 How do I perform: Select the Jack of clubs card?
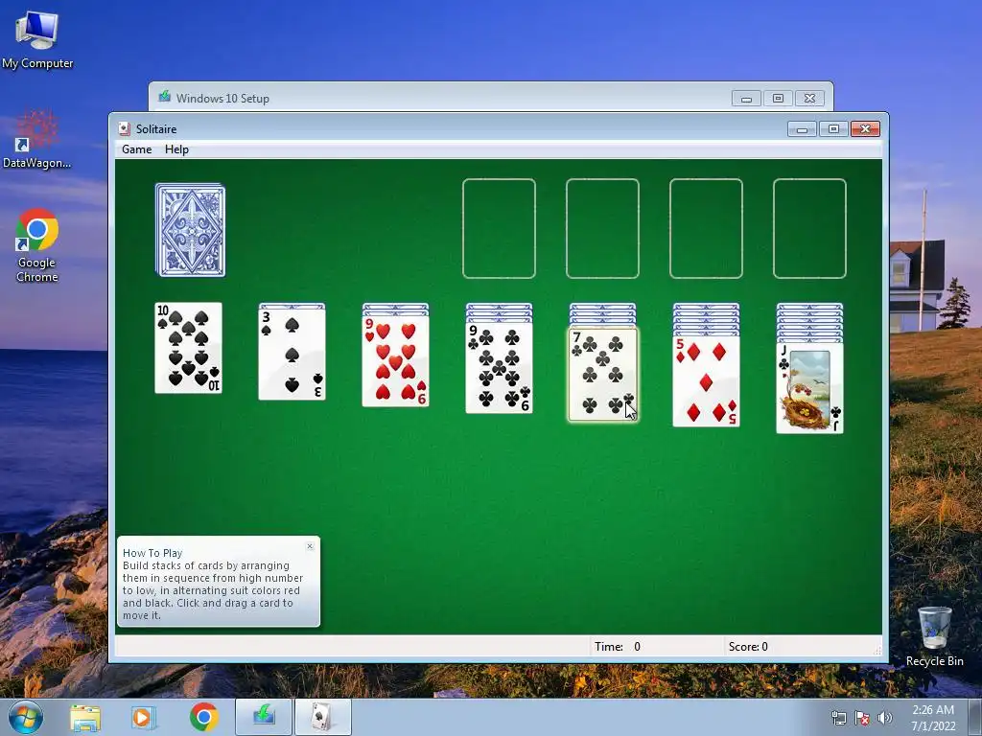pyautogui.click(x=809, y=387)
